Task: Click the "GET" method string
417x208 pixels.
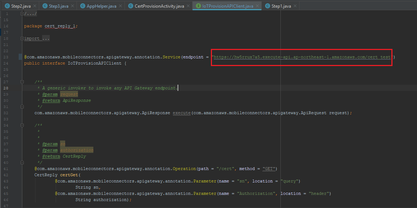Action: coord(269,169)
